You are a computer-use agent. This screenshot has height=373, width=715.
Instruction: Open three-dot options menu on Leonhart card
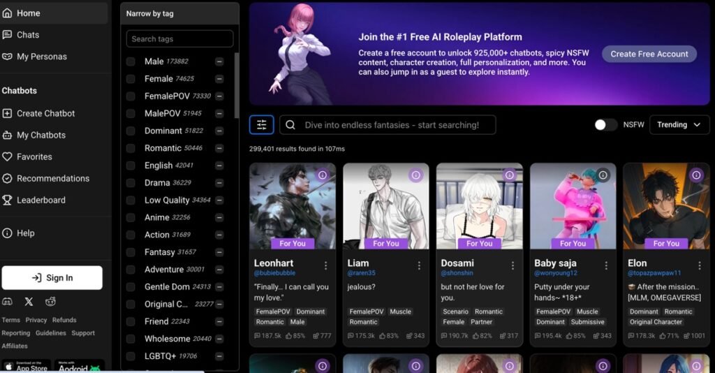(325, 265)
